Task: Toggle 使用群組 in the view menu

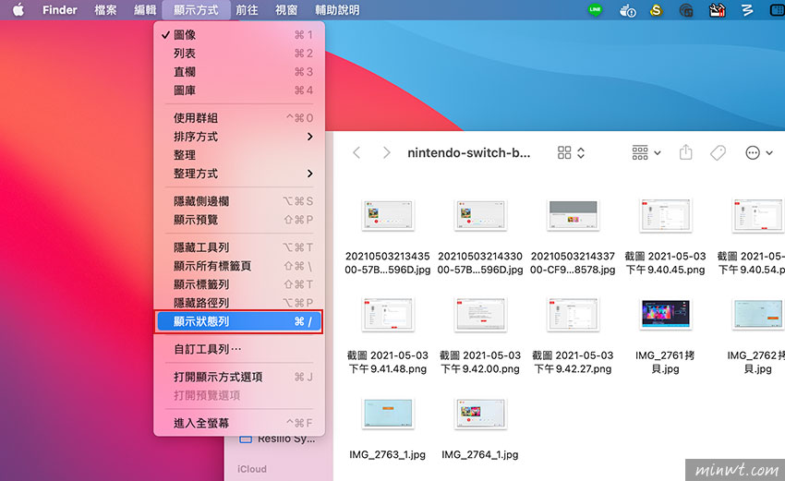Action: coord(239,117)
